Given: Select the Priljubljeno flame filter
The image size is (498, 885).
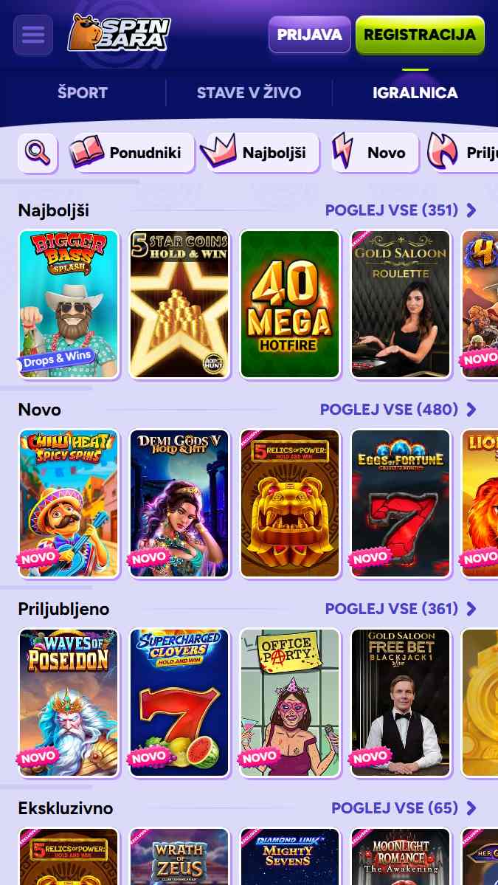Looking at the screenshot, I should tap(462, 153).
